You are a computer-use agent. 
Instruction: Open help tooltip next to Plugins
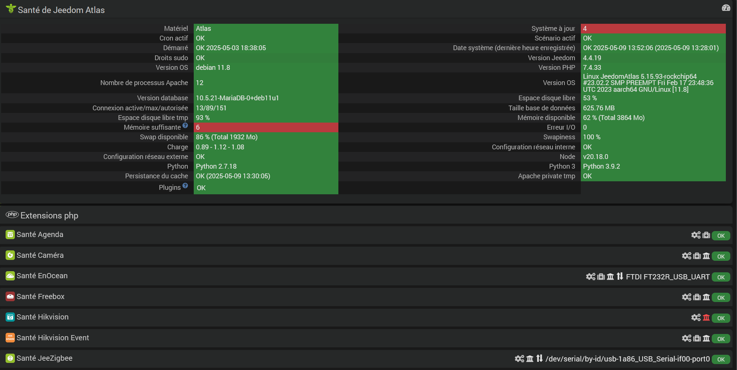click(x=185, y=186)
